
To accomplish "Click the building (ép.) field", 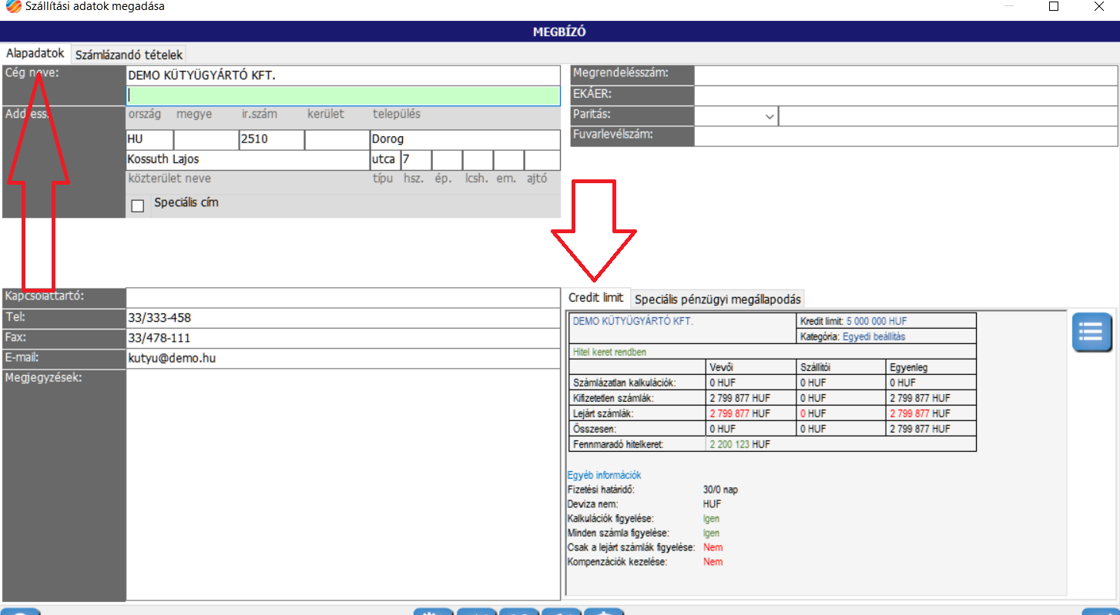I will 447,160.
